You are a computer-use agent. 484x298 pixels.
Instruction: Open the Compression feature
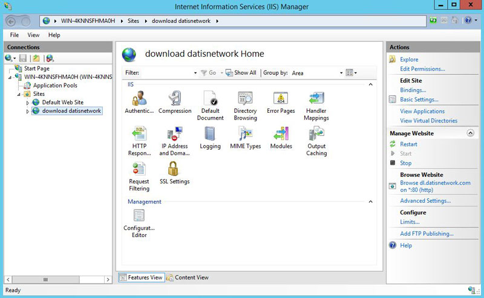click(x=175, y=102)
